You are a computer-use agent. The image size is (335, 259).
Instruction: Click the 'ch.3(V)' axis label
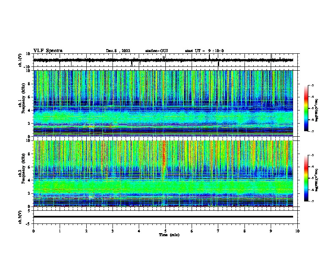tap(20, 218)
